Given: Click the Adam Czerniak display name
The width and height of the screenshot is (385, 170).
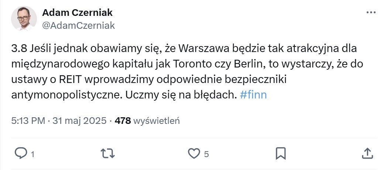Looking at the screenshot, I should click(x=77, y=13).
